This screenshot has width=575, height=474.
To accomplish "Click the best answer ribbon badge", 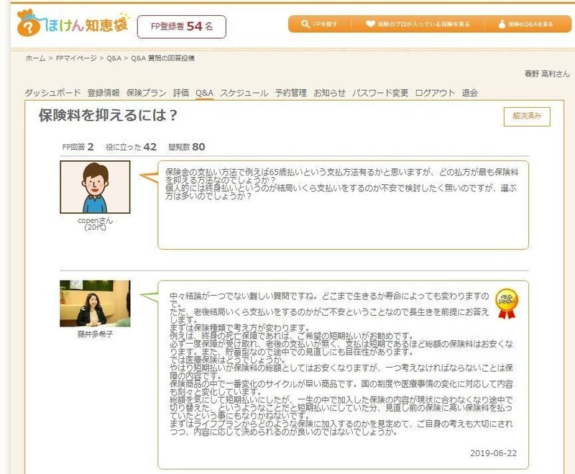I will point(507,304).
